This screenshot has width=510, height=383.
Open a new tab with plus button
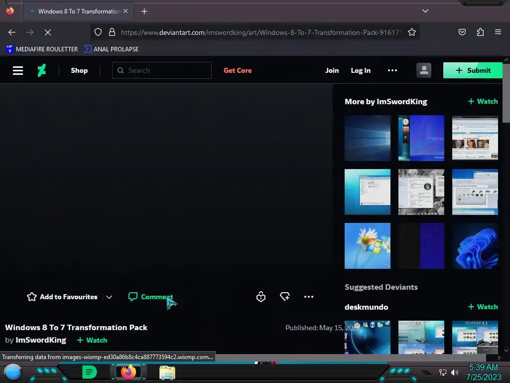click(x=144, y=11)
